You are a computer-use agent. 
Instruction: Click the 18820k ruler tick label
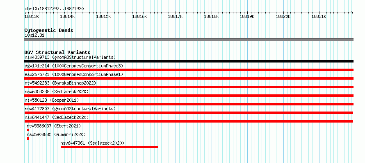click(283, 16)
